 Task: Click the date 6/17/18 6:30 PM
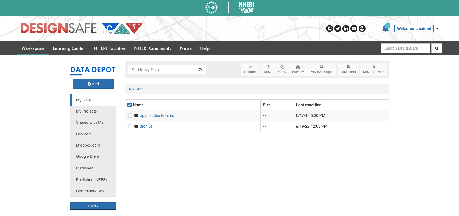point(310,115)
